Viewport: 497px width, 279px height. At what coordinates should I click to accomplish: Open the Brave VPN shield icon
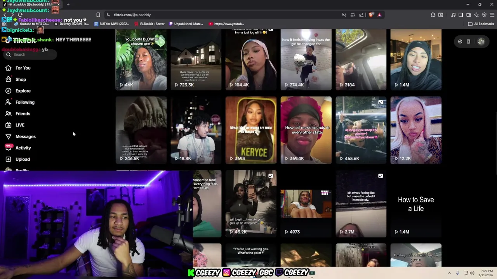pyautogui.click(x=484, y=15)
